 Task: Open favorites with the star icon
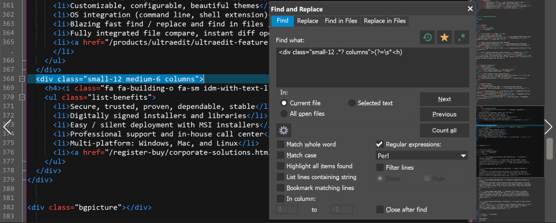coord(444,37)
